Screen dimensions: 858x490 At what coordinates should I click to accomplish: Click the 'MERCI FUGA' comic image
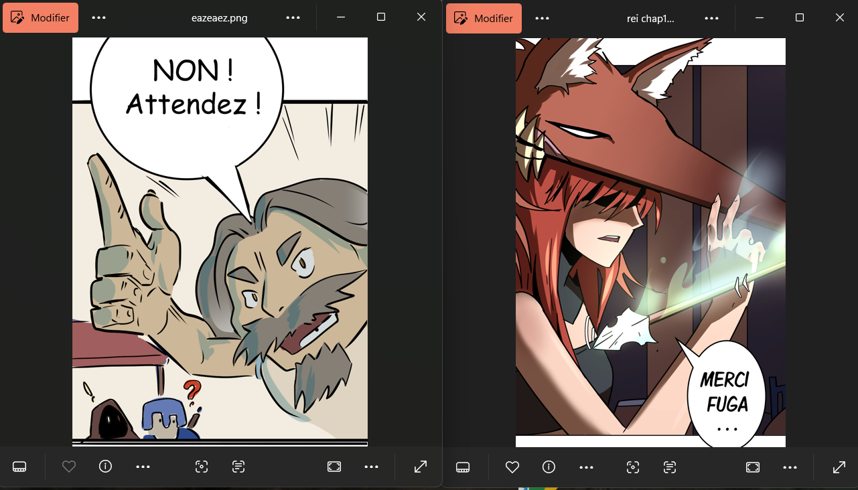pyautogui.click(x=650, y=241)
